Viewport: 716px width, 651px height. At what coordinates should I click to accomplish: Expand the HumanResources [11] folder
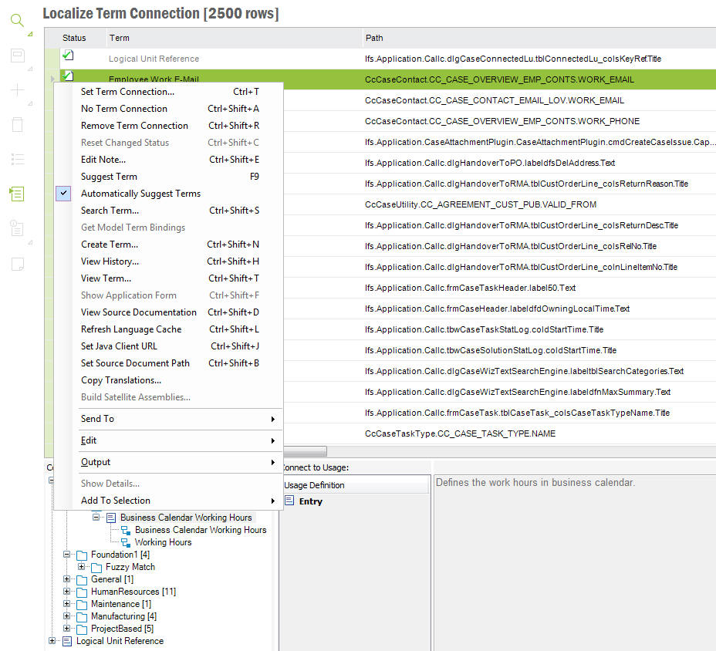(68, 592)
